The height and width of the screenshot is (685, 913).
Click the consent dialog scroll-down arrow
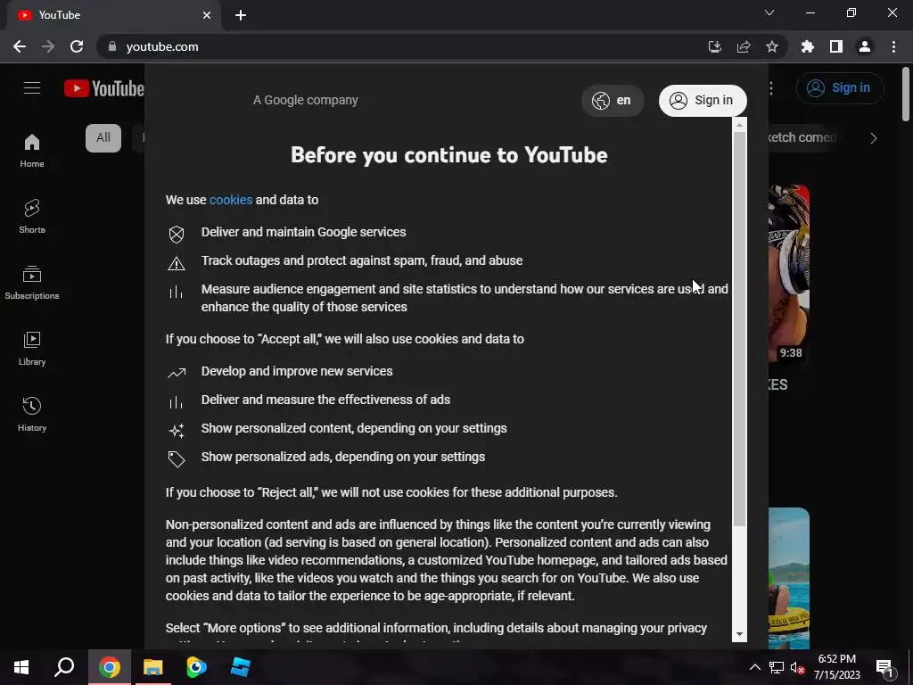click(x=739, y=634)
